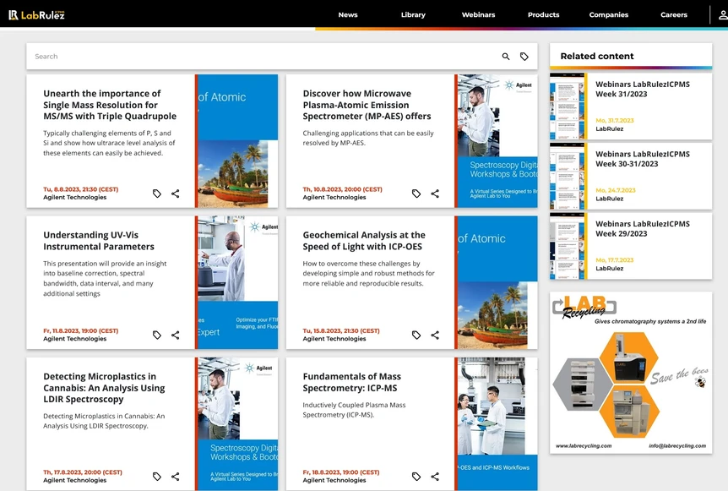Click the Lab Recycling advertisement banner

coord(631,373)
